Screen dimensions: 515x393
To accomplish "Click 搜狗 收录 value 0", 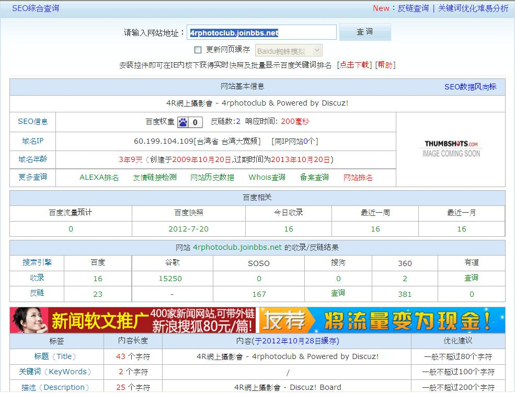I will [338, 279].
